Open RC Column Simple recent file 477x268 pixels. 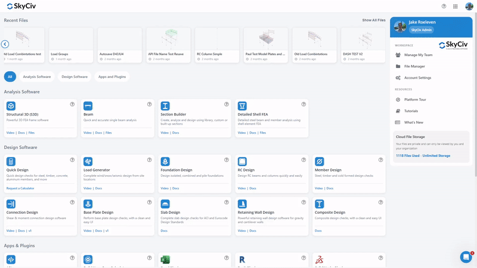pyautogui.click(x=217, y=45)
